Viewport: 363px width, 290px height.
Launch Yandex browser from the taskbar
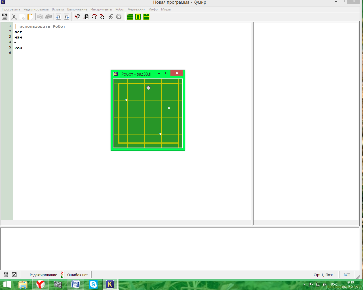(x=41, y=284)
